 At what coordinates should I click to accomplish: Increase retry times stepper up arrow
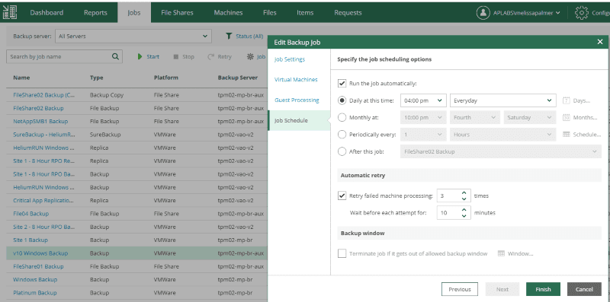464,193
